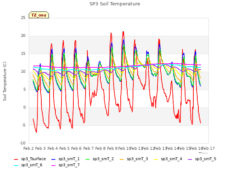Image resolution: width=230 pixels, height=172 pixels.
Task: Click the 5 y-axis tick label
Action: point(24,90)
